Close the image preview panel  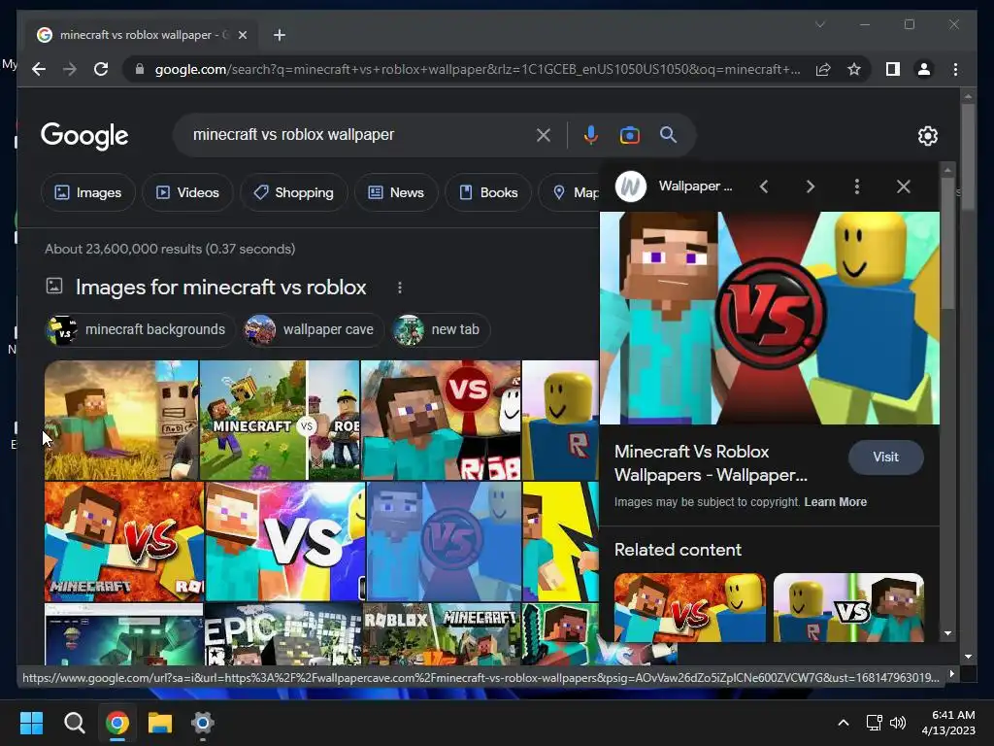click(x=904, y=186)
